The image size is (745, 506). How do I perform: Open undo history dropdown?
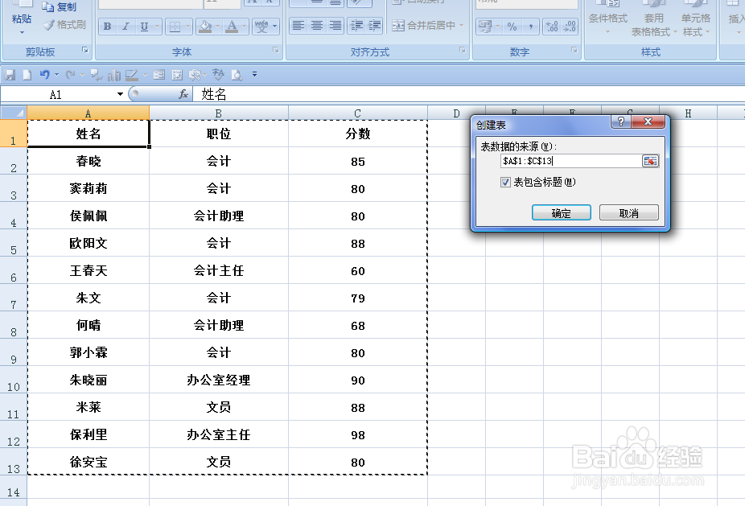(56, 75)
